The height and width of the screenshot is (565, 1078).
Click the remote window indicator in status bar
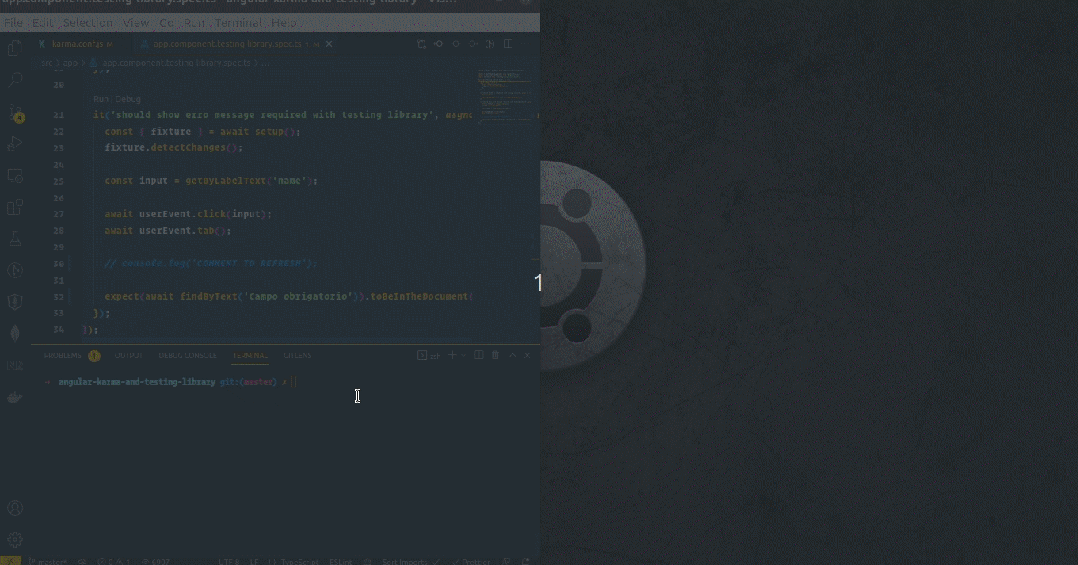(x=10, y=561)
